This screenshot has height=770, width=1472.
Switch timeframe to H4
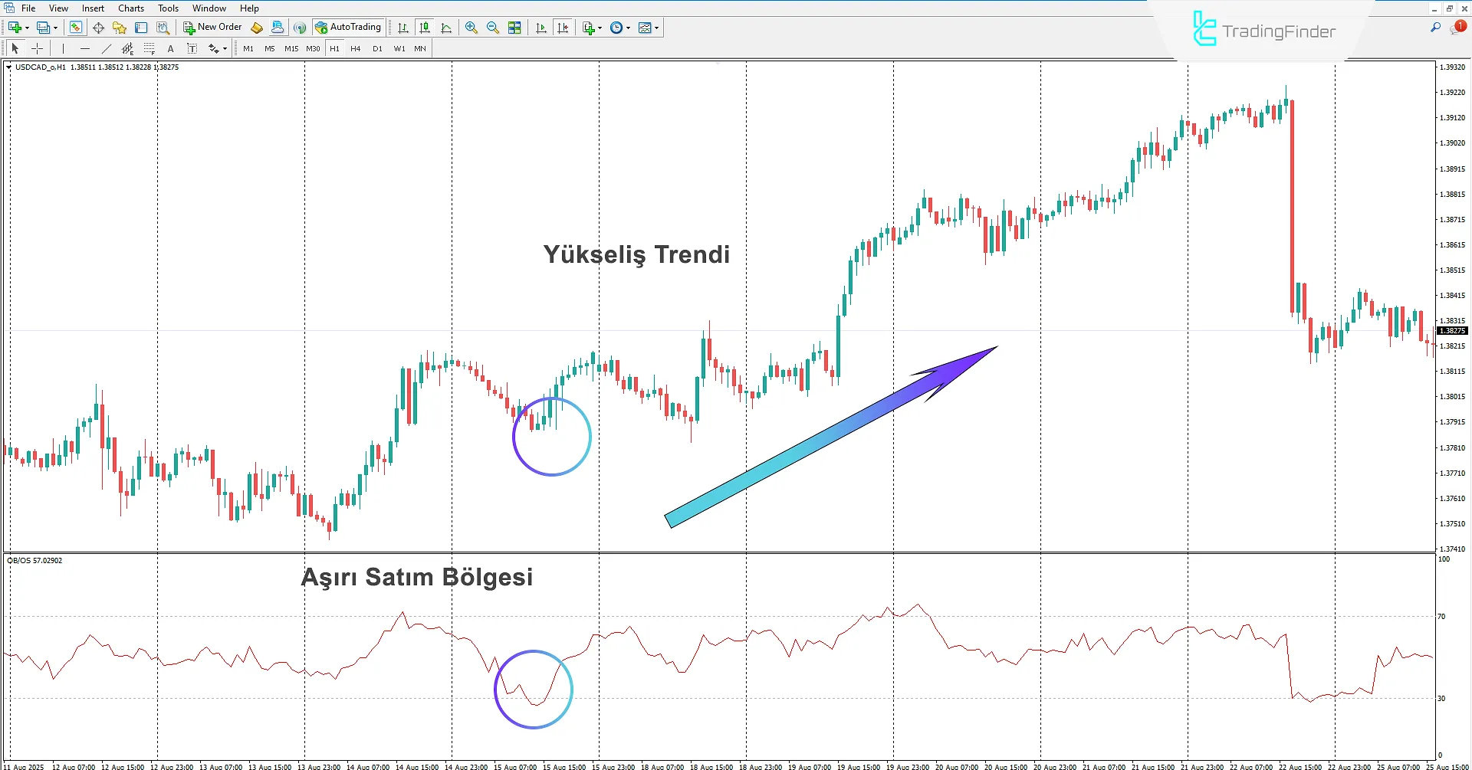click(x=355, y=48)
